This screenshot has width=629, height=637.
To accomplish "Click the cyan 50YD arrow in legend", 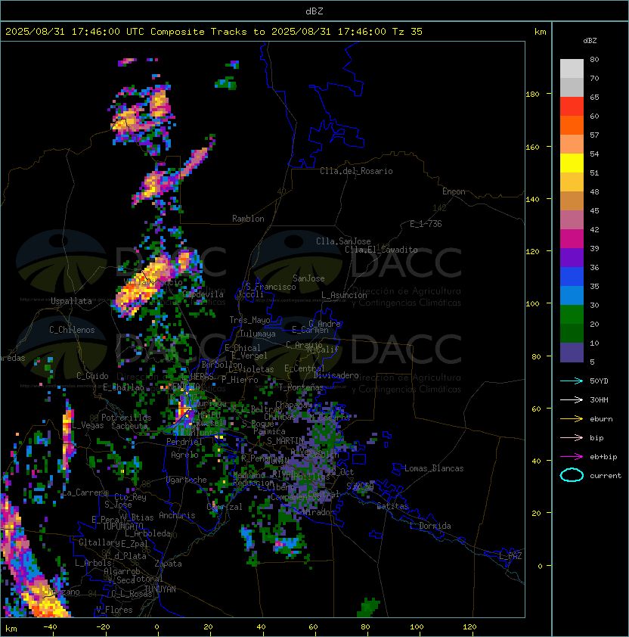I will pyautogui.click(x=572, y=381).
